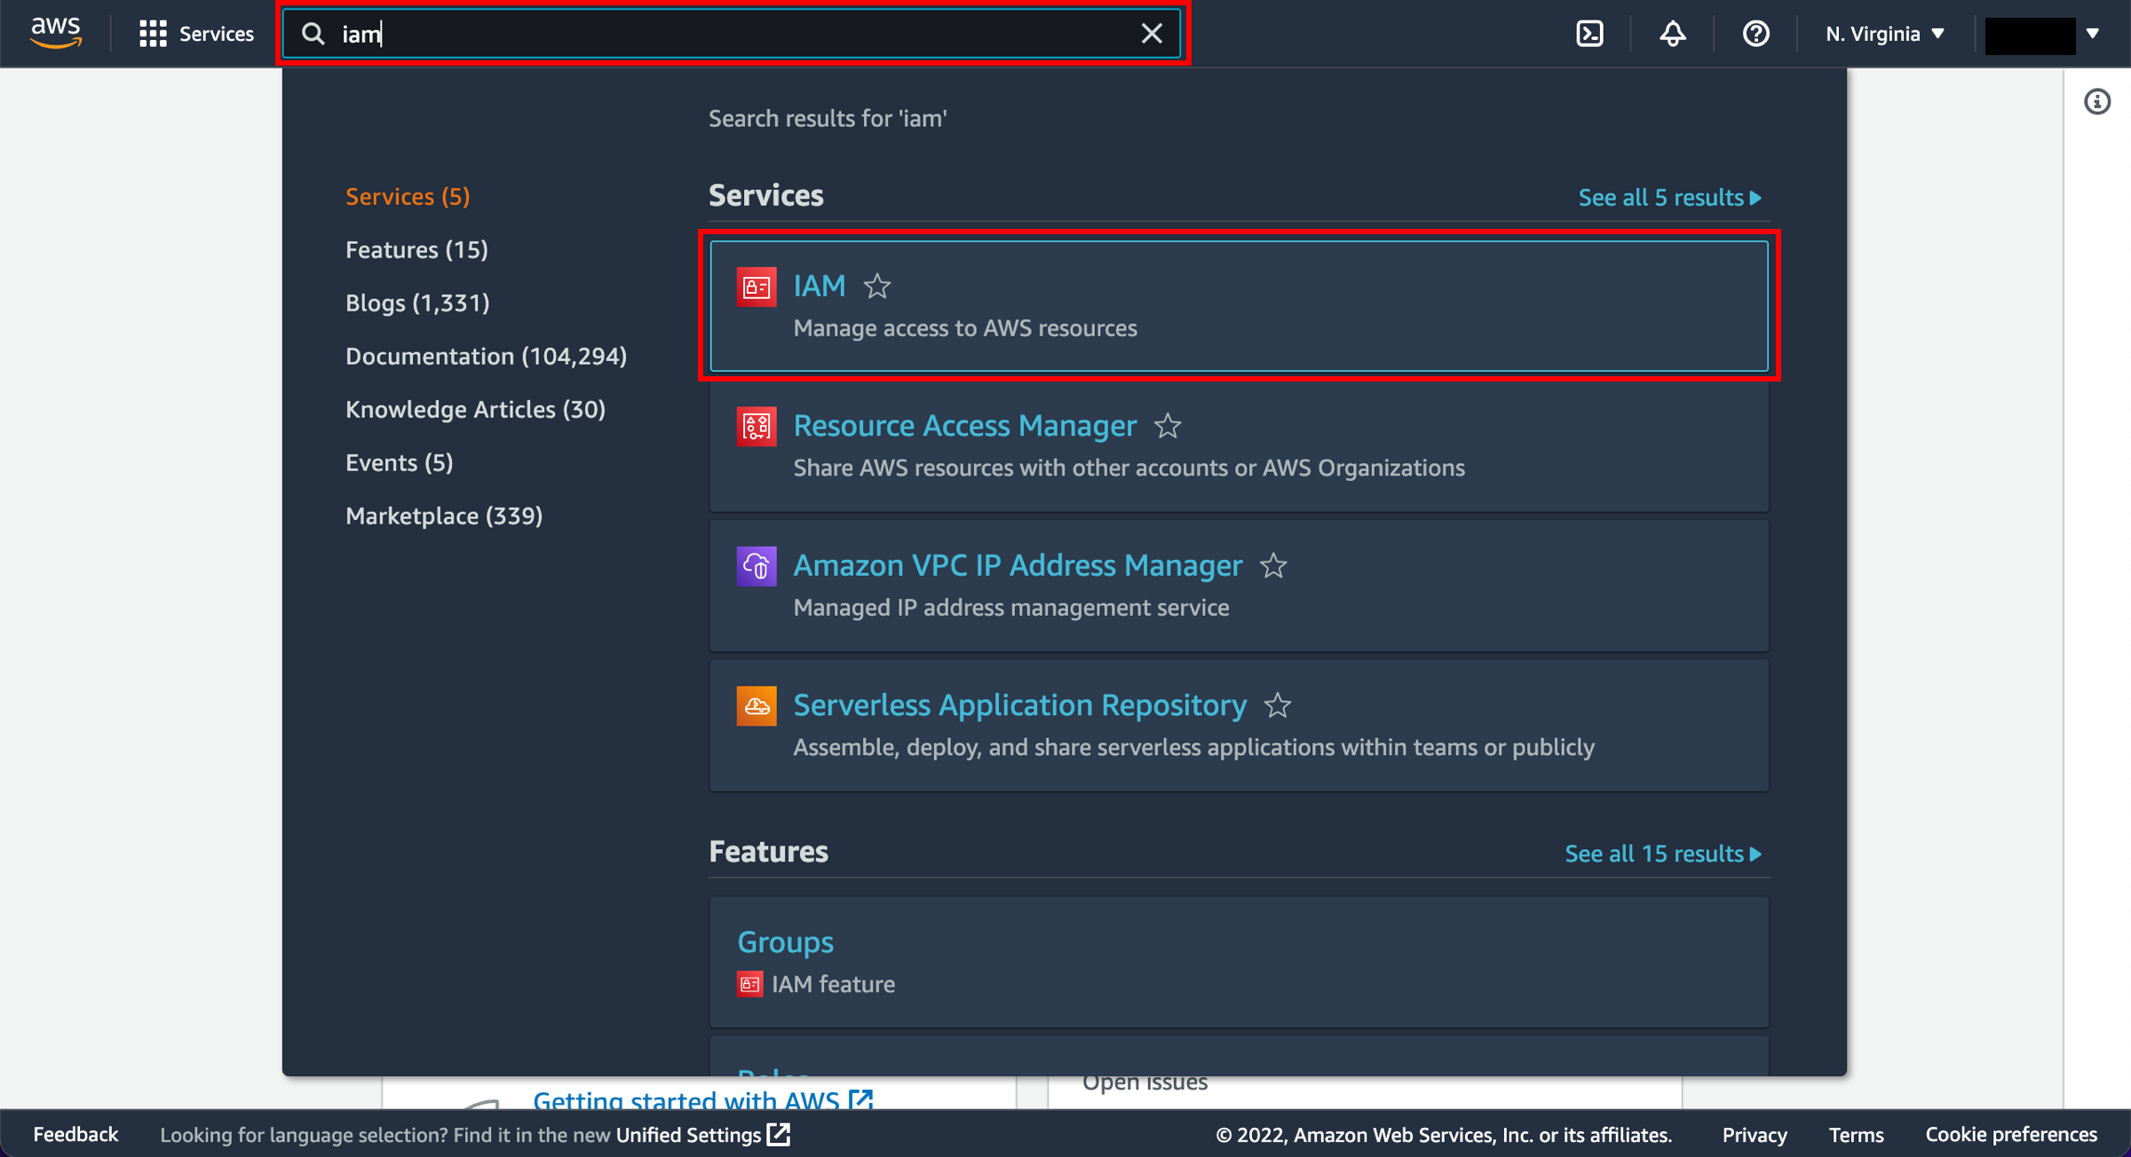The width and height of the screenshot is (2131, 1157).
Task: Toggle the VPC IP Address Manager favorites star
Action: (1273, 566)
